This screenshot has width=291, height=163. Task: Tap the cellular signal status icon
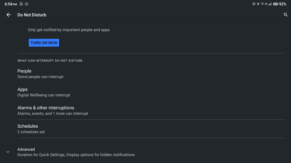pos(270,4)
